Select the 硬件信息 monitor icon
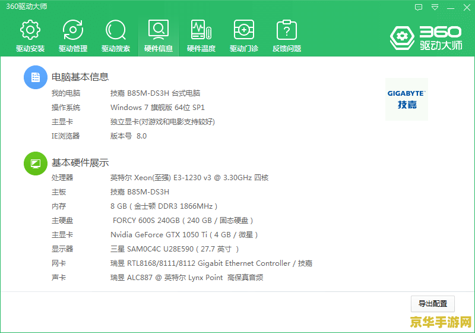The height and width of the screenshot is (333, 475). [x=159, y=30]
